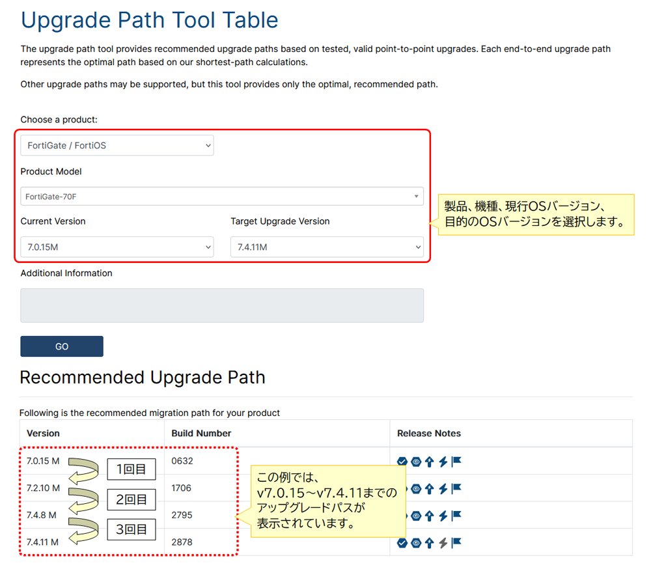The height and width of the screenshot is (569, 651).
Task: Click the checkmark icon for version 7.2.10 M
Action: pos(402,488)
